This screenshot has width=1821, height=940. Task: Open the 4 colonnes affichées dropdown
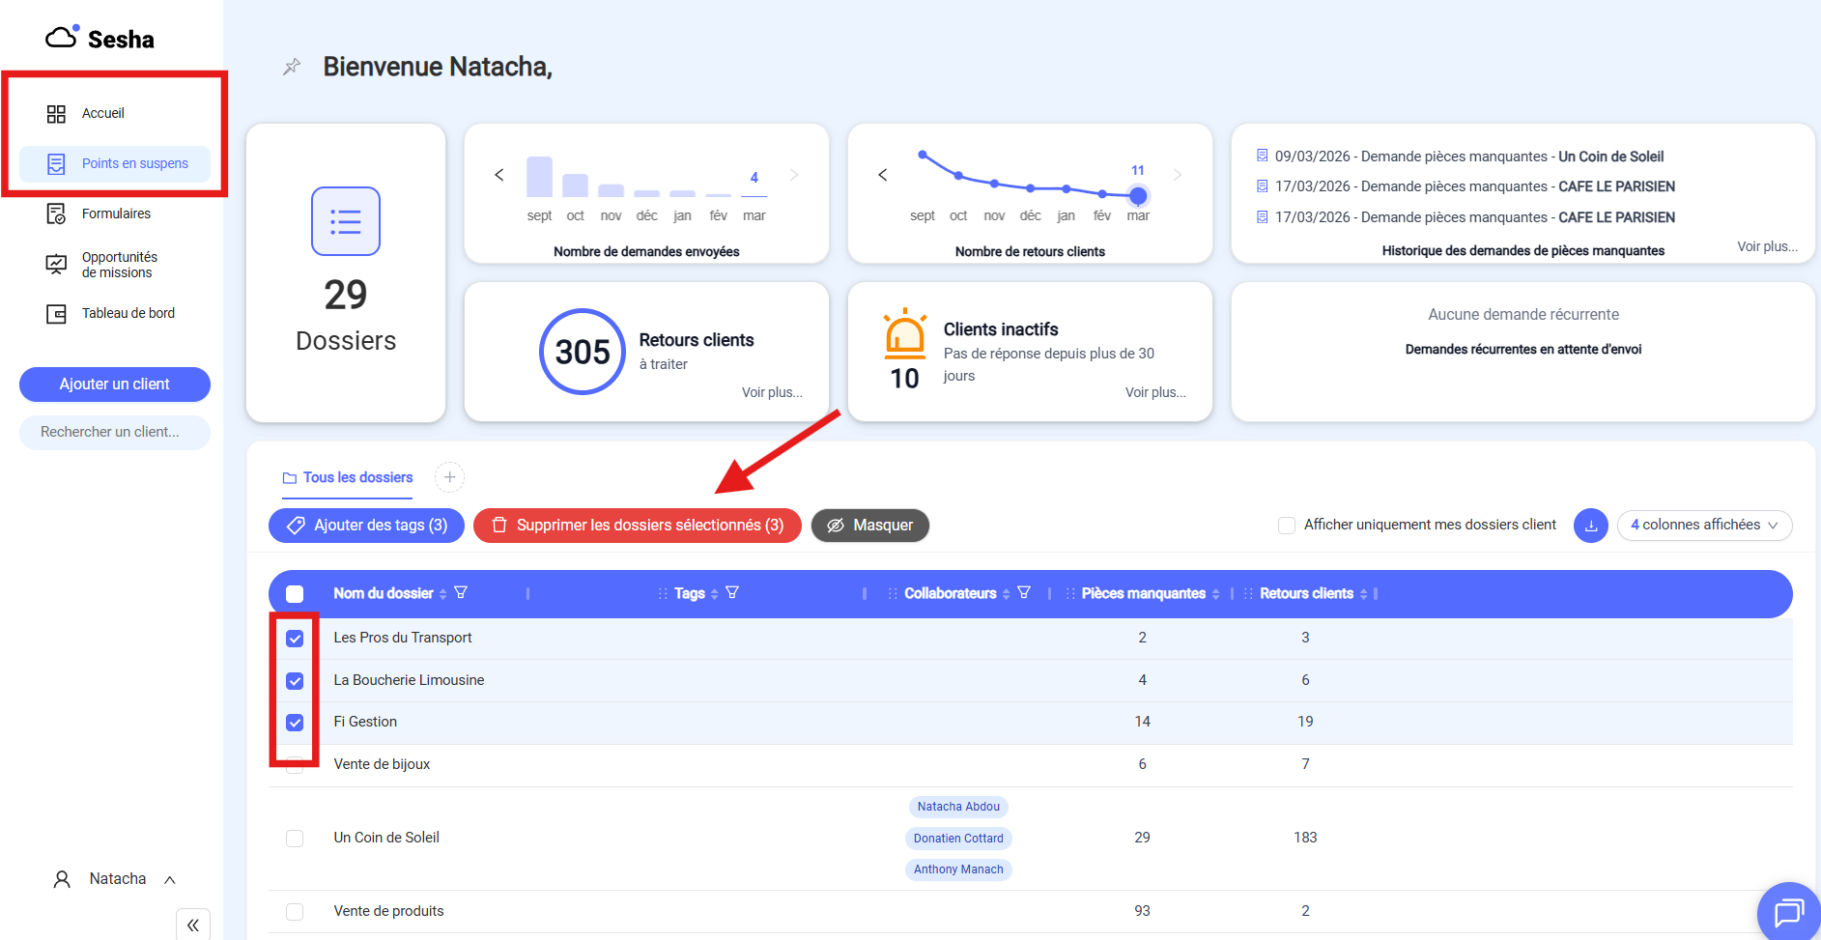(x=1704, y=526)
